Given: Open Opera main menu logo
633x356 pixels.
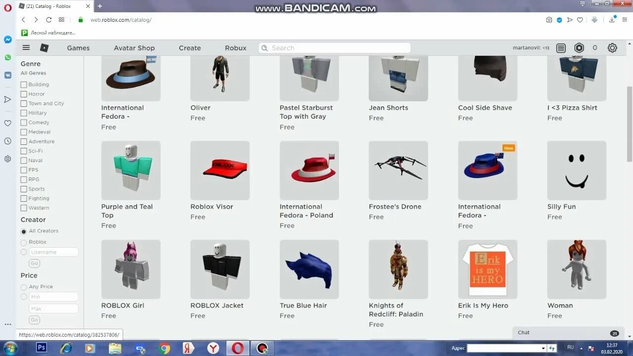Looking at the screenshot, I should (x=7, y=7).
